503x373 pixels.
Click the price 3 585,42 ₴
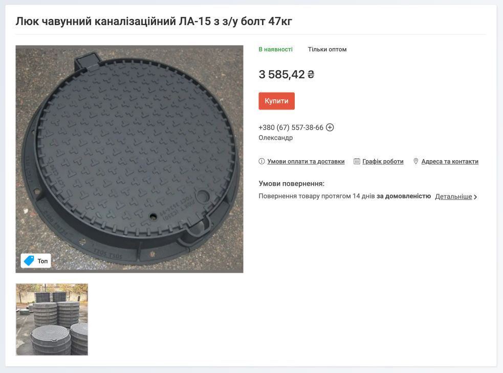click(x=287, y=74)
